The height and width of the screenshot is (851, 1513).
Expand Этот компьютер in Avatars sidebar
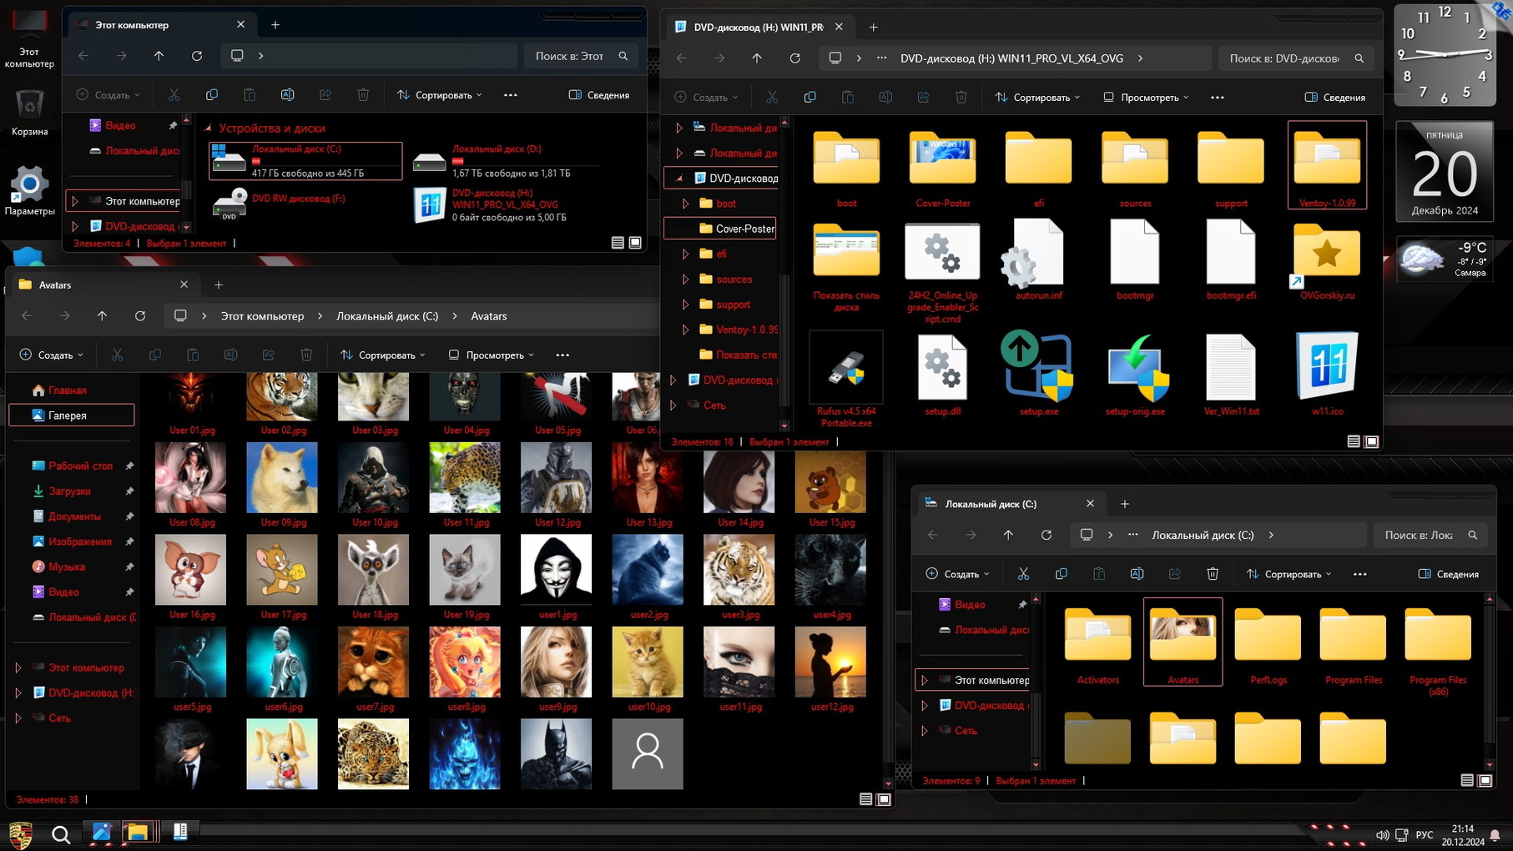pos(18,667)
